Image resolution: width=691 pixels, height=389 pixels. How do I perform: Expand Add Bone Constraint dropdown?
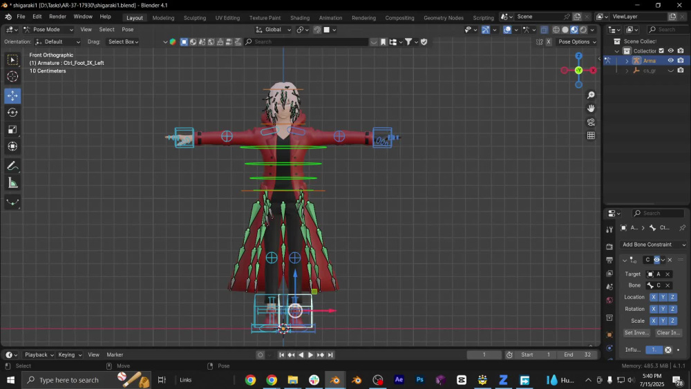[x=654, y=245]
